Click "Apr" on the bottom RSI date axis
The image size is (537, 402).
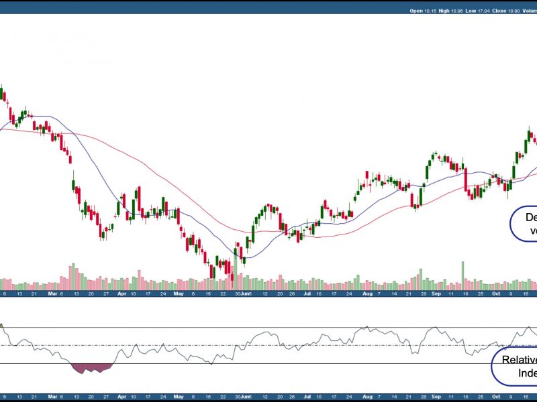point(122,397)
